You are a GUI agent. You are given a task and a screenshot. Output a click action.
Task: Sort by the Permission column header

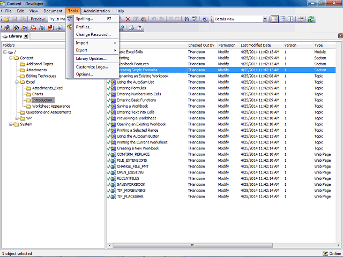tap(227, 45)
